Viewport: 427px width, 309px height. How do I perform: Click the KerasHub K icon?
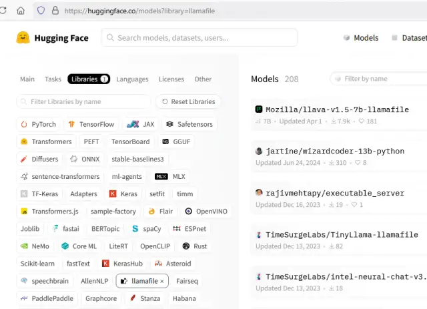click(105, 264)
